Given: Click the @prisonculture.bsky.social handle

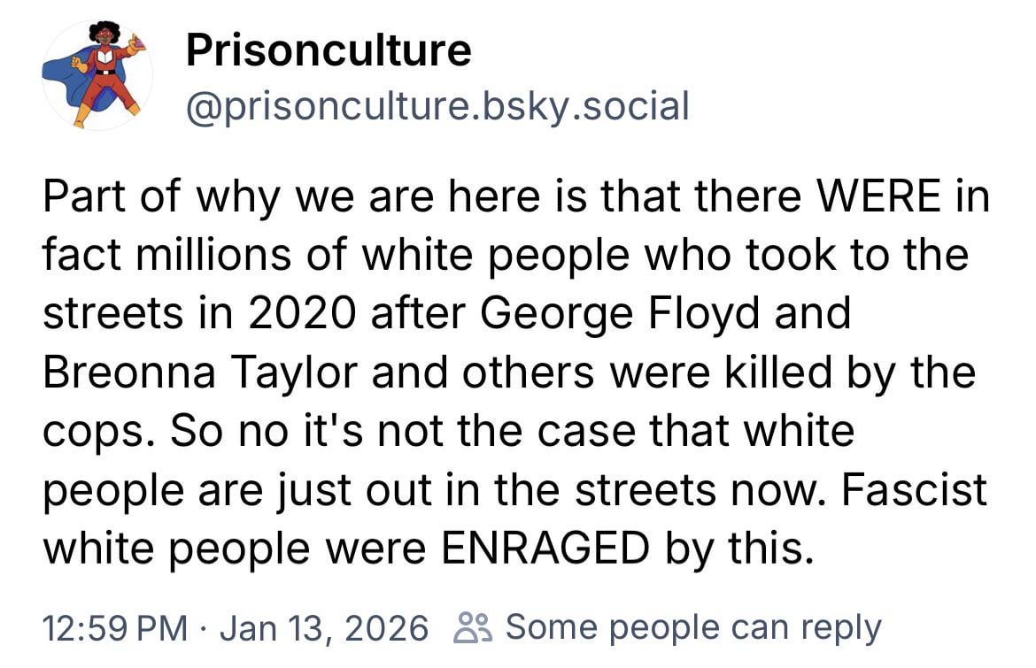Looking at the screenshot, I should point(437,107).
